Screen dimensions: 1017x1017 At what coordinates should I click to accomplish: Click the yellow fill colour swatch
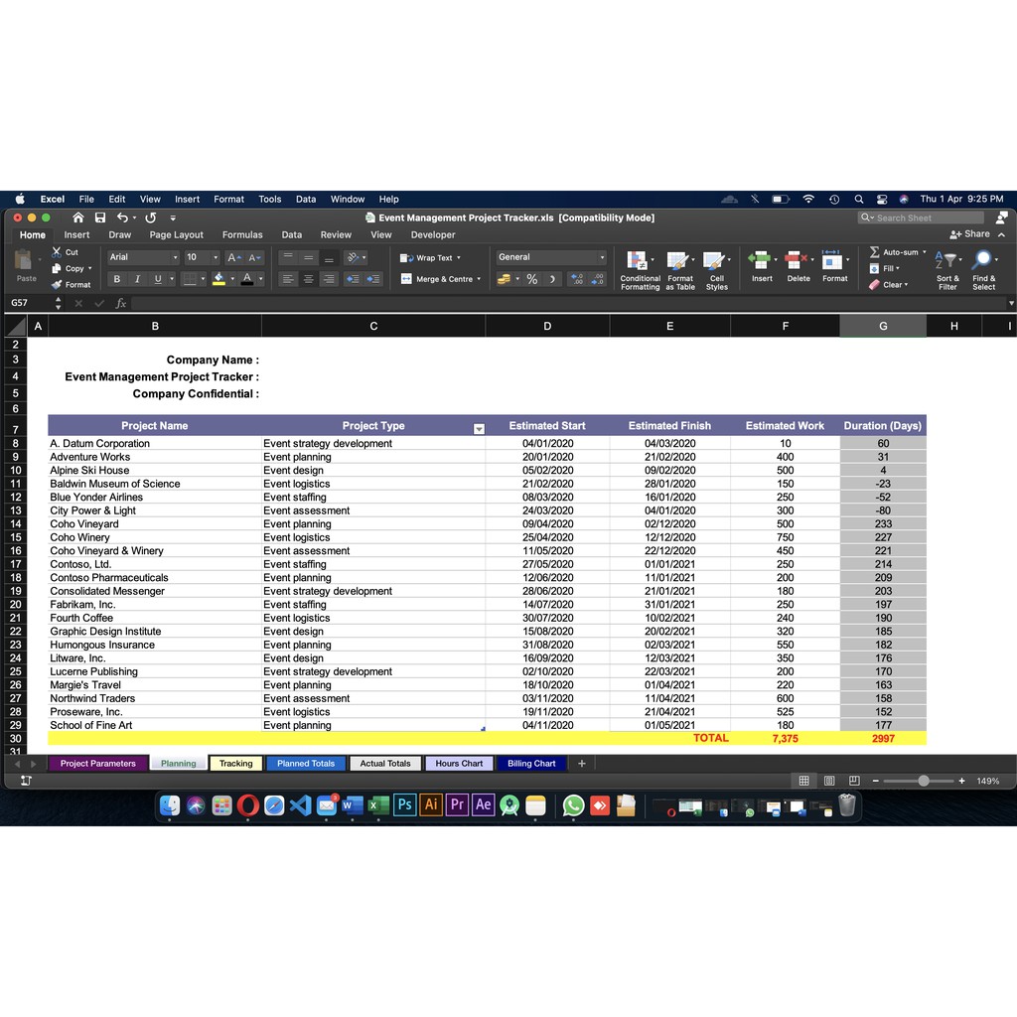219,279
